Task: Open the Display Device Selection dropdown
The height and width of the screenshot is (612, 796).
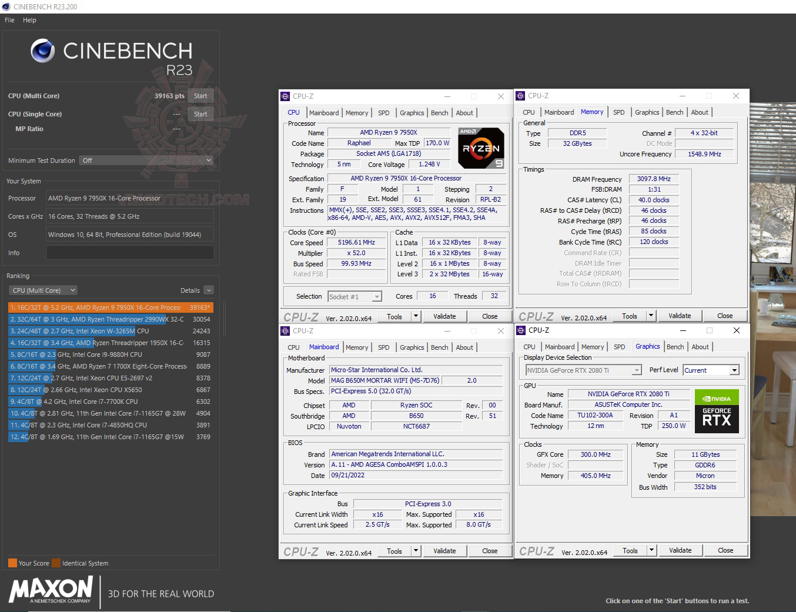Action: (x=636, y=370)
